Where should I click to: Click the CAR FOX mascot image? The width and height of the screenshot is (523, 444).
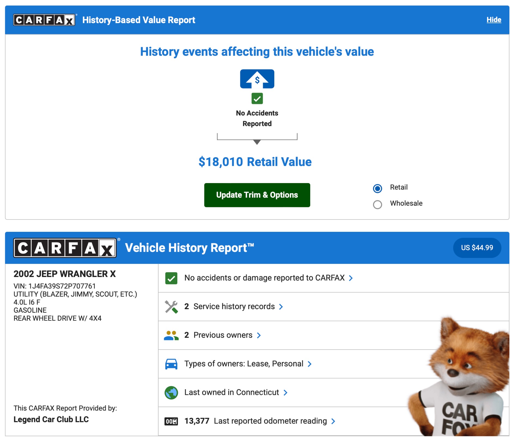458,377
